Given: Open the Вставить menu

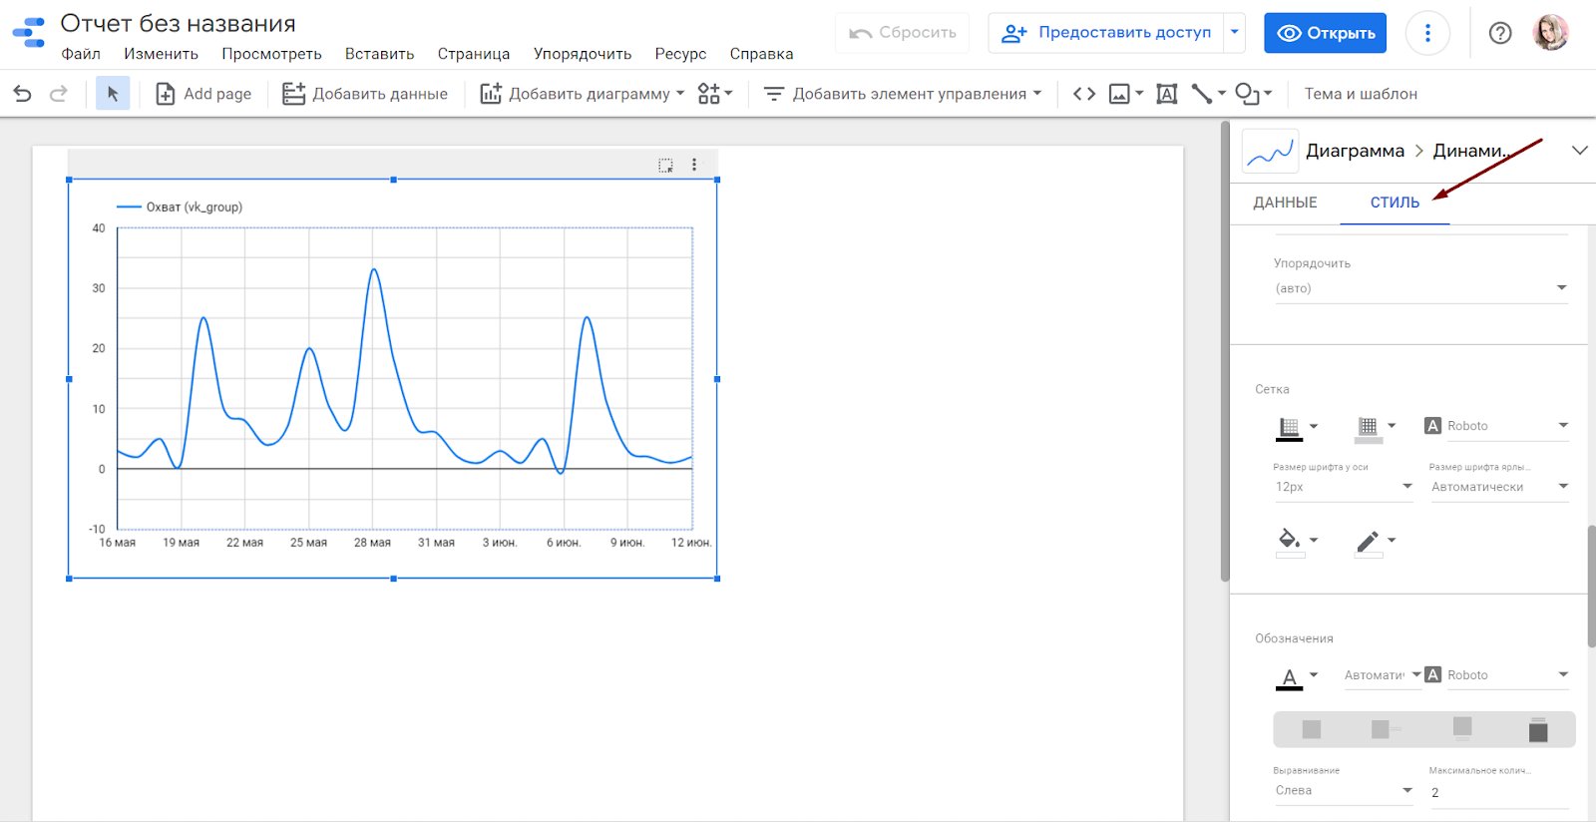Looking at the screenshot, I should coord(379,54).
